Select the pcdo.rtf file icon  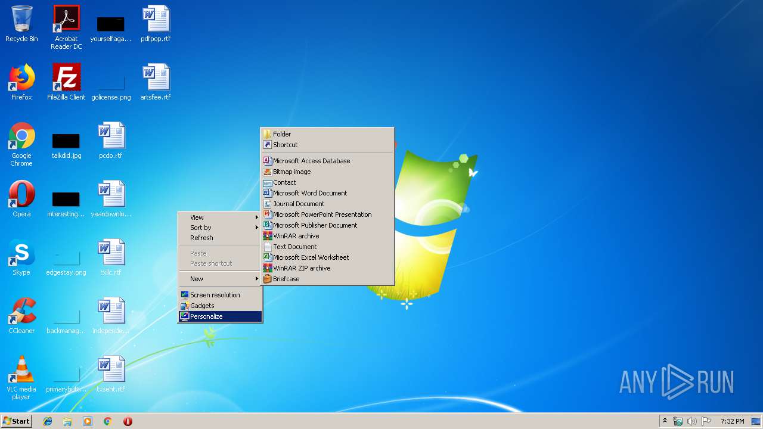point(111,141)
